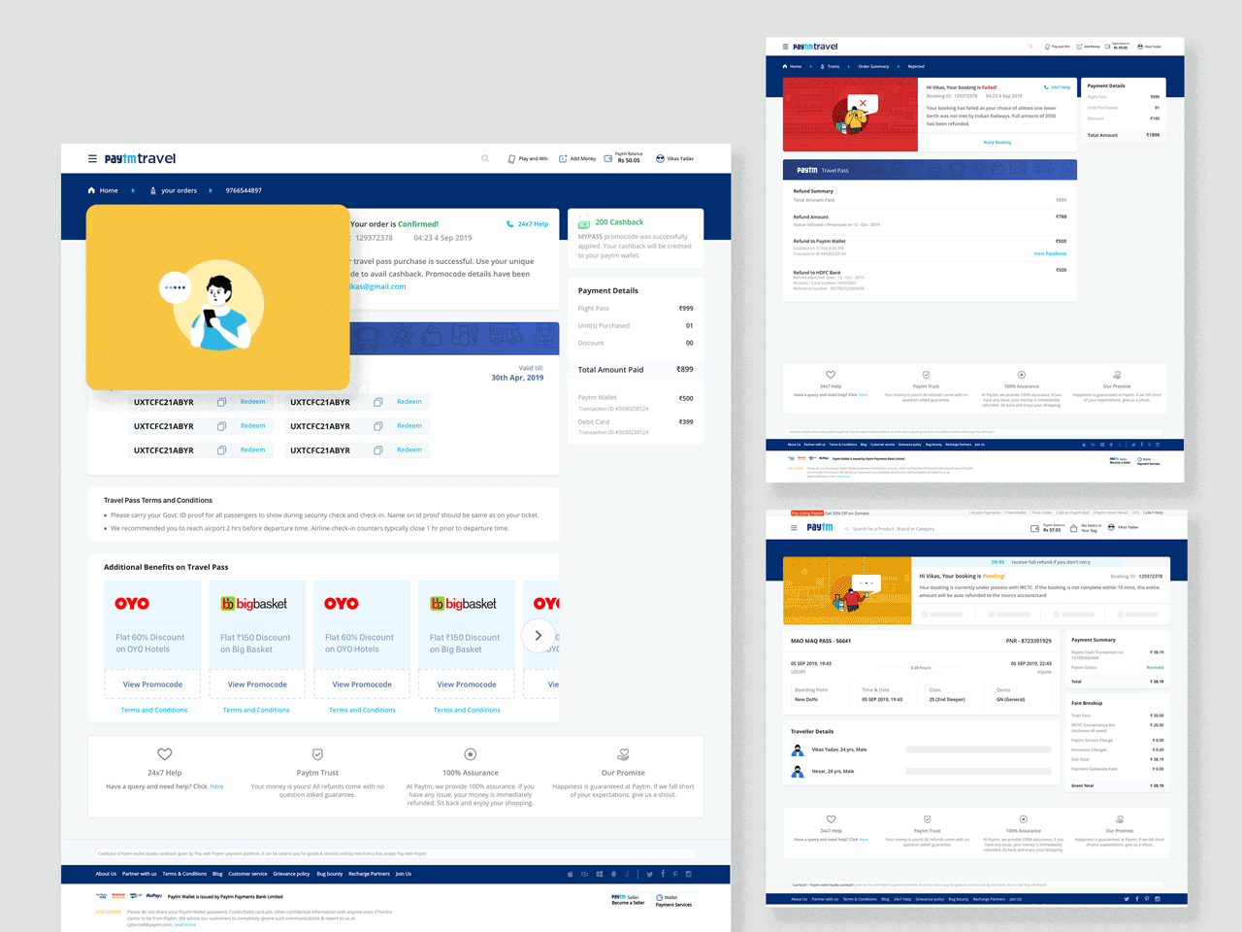The width and height of the screenshot is (1242, 932).
Task: Click Paytm Trust shield icon on confirmed page
Action: [317, 754]
